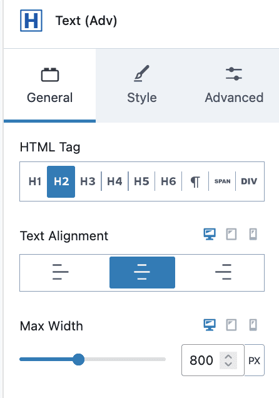Viewport: 279px width, 398px height.
Task: Select desktop device for Max Width
Action: 210,325
